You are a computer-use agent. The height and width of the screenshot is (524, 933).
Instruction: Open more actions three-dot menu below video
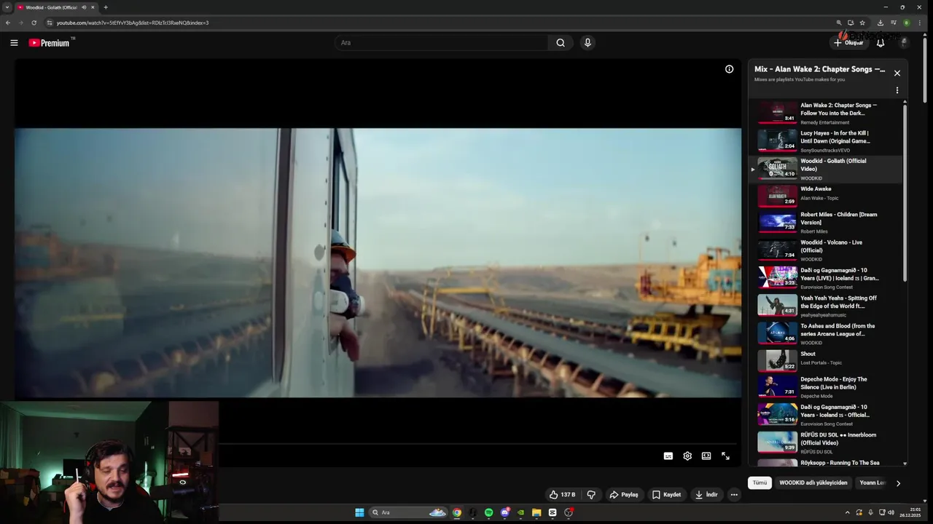click(x=734, y=495)
